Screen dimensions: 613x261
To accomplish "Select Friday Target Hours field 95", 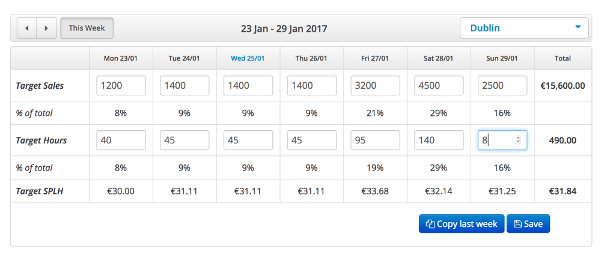I will [x=375, y=140].
